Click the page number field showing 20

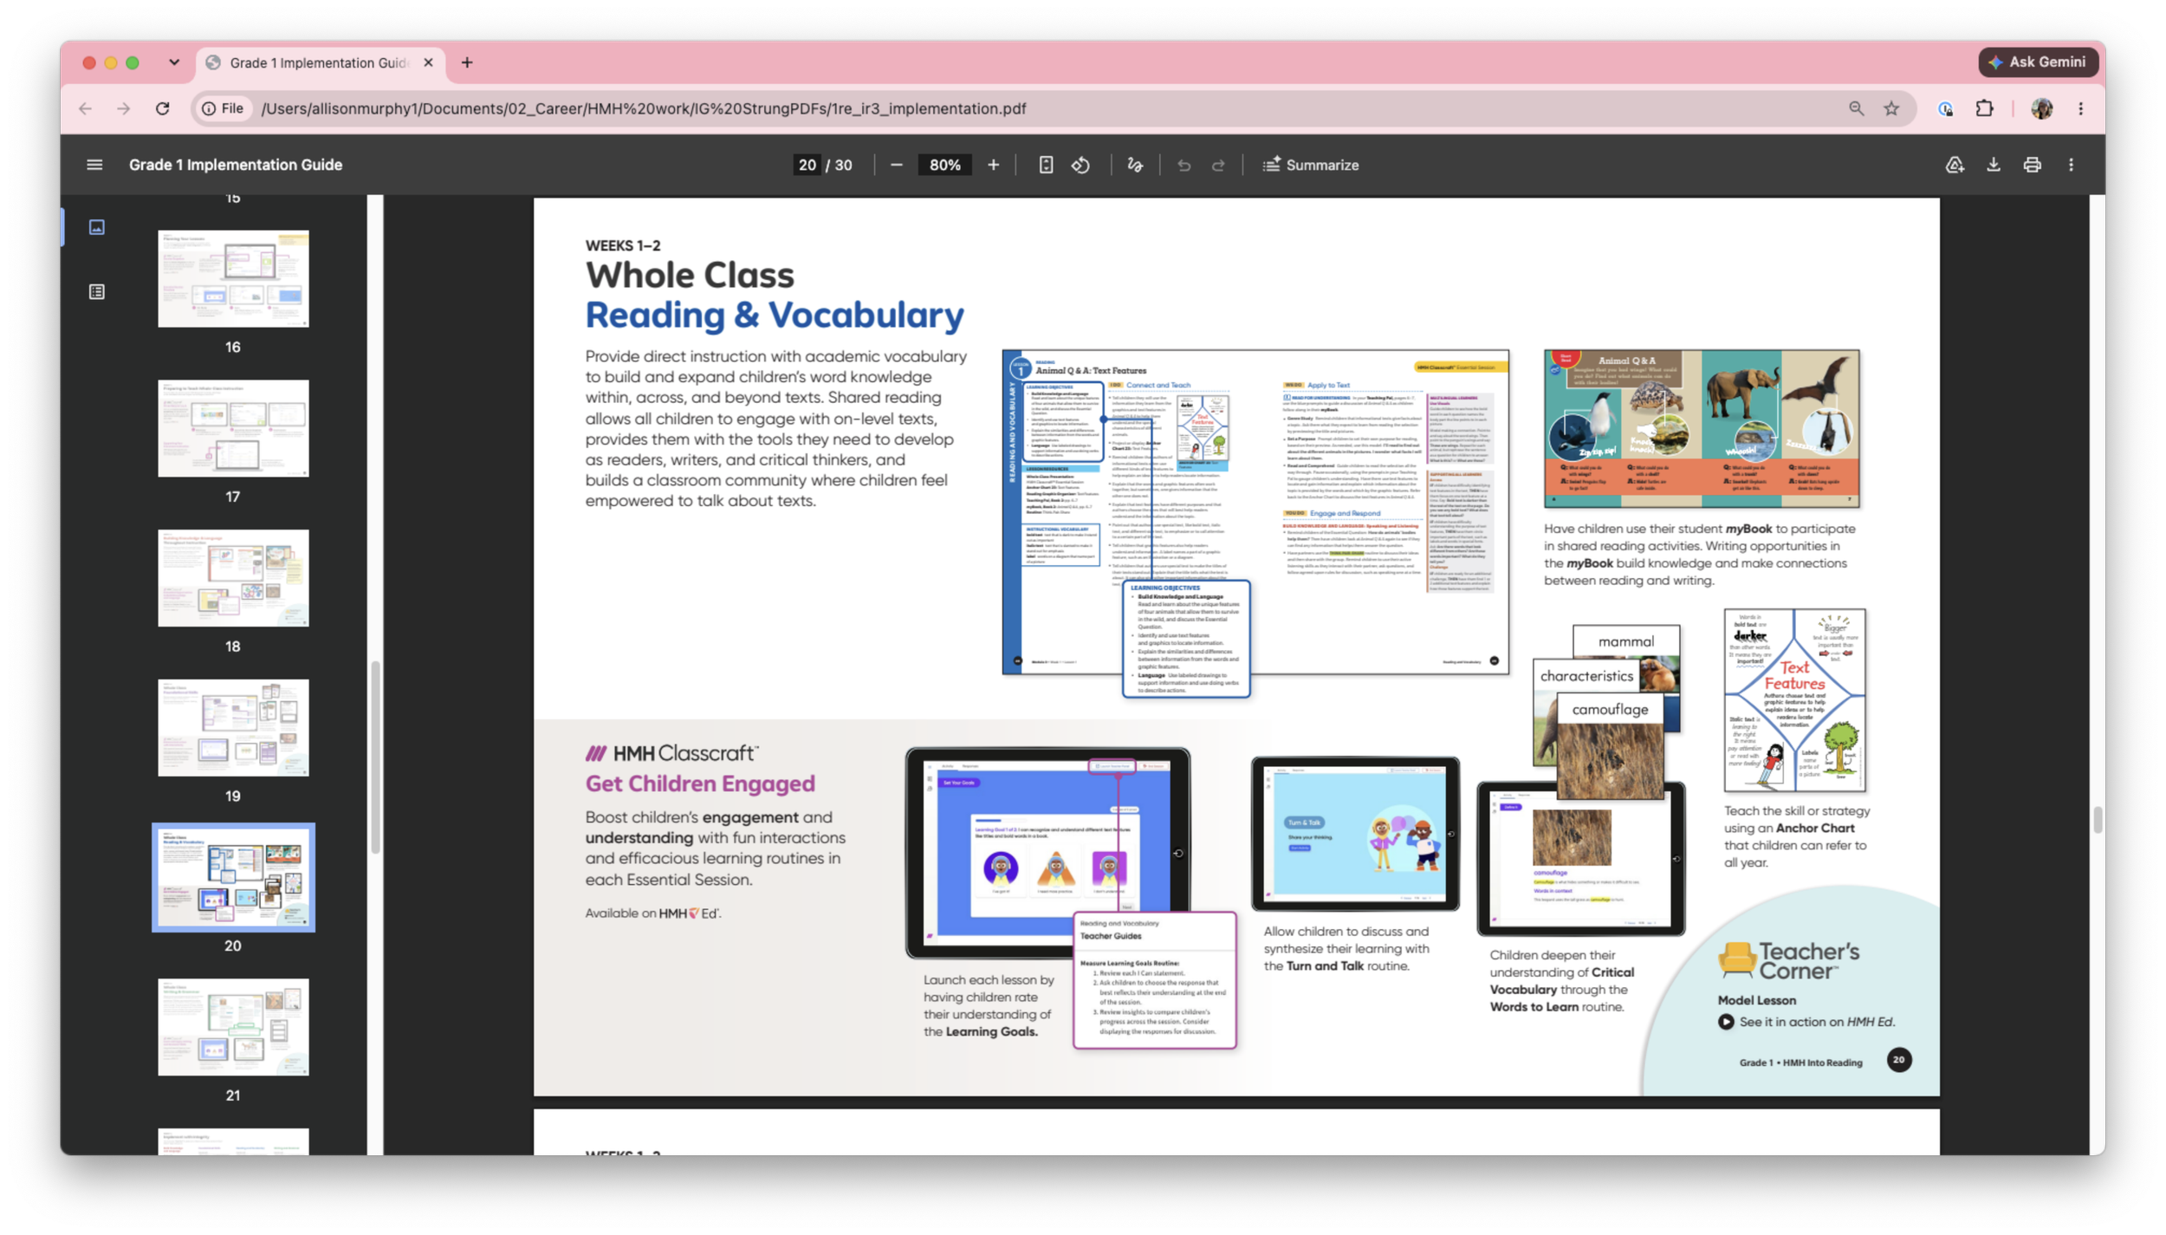(x=807, y=165)
